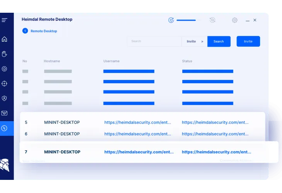The width and height of the screenshot is (282, 193).
Task: Go to Home in sidebar
Action: 5,39
